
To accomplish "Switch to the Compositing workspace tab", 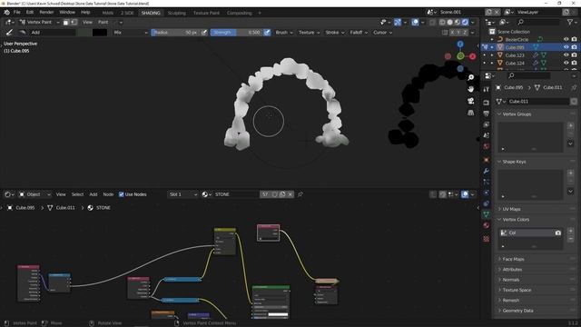I will (239, 13).
